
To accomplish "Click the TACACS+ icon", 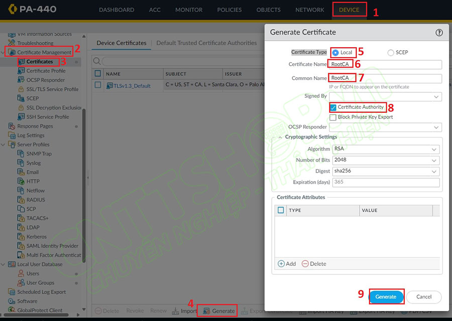I will [x=21, y=218].
